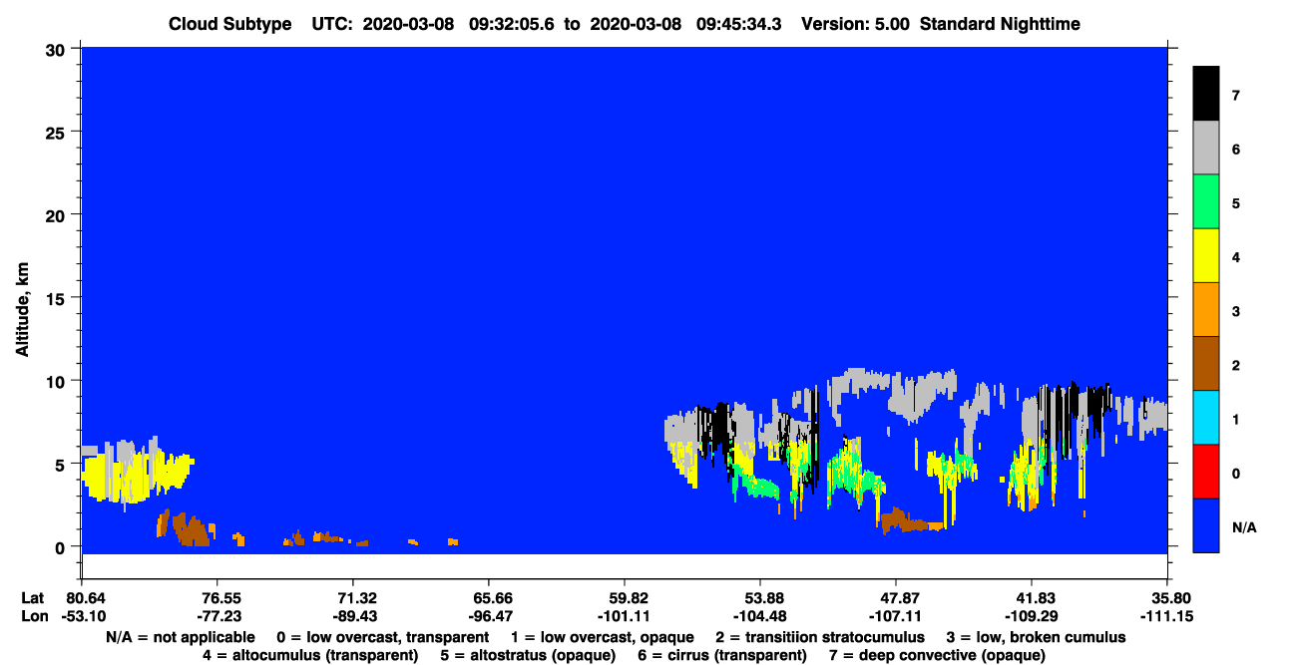Click the cyan low overcast opaque swatch labeled 1

pyautogui.click(x=1206, y=418)
